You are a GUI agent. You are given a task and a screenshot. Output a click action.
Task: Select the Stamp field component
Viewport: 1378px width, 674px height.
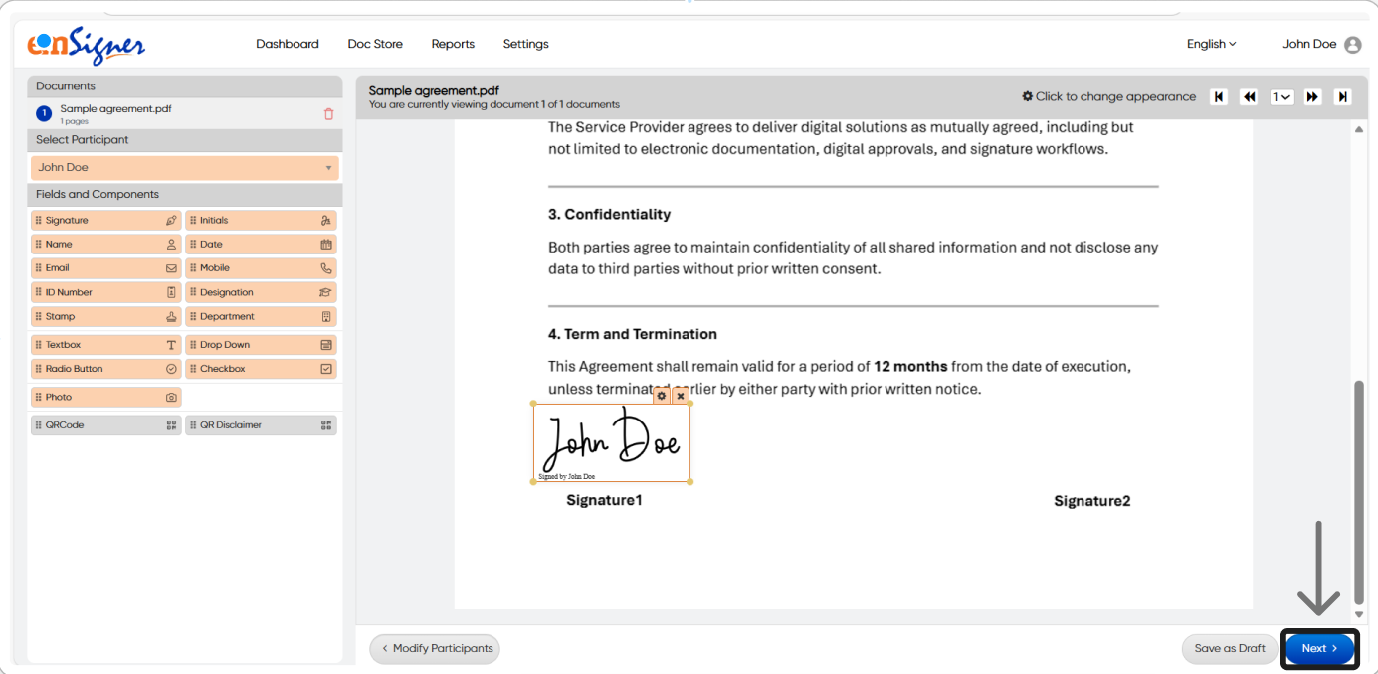coord(105,317)
